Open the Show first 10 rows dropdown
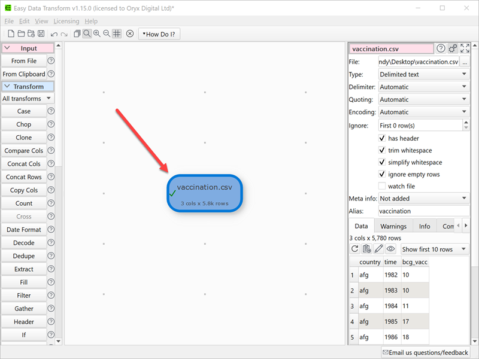Image resolution: width=479 pixels, height=359 pixels. click(435, 248)
